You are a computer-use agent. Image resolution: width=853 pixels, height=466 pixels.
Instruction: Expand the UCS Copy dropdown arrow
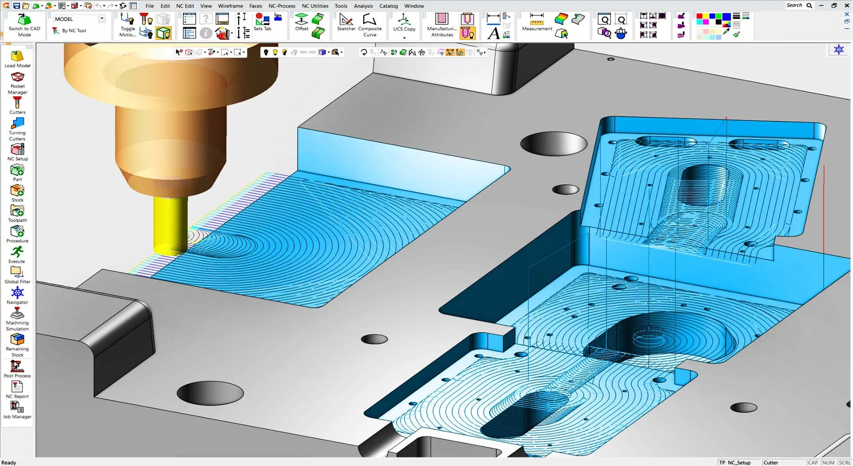click(404, 38)
